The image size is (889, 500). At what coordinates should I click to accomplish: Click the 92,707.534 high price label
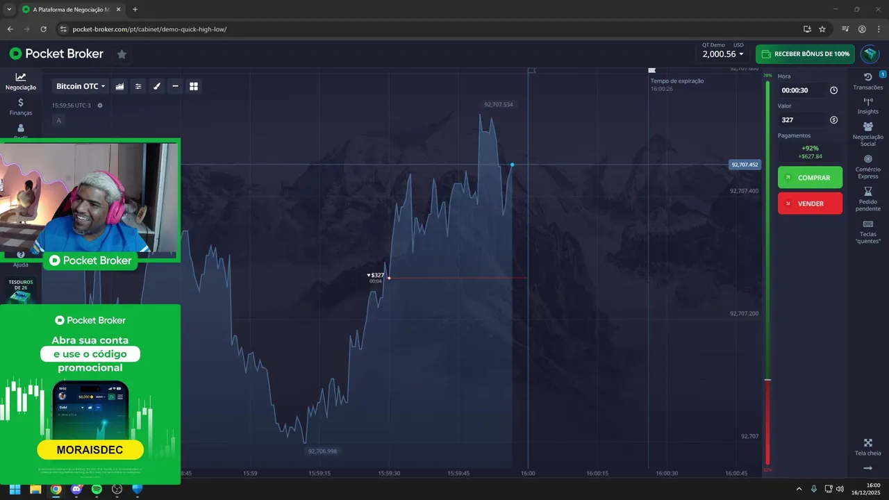tap(498, 104)
